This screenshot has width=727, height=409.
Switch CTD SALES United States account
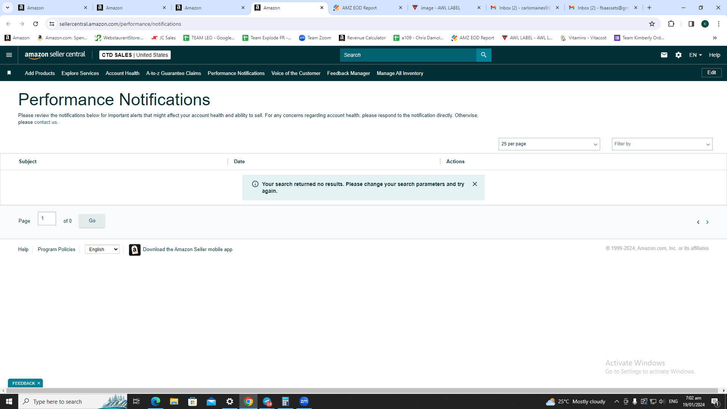point(135,55)
